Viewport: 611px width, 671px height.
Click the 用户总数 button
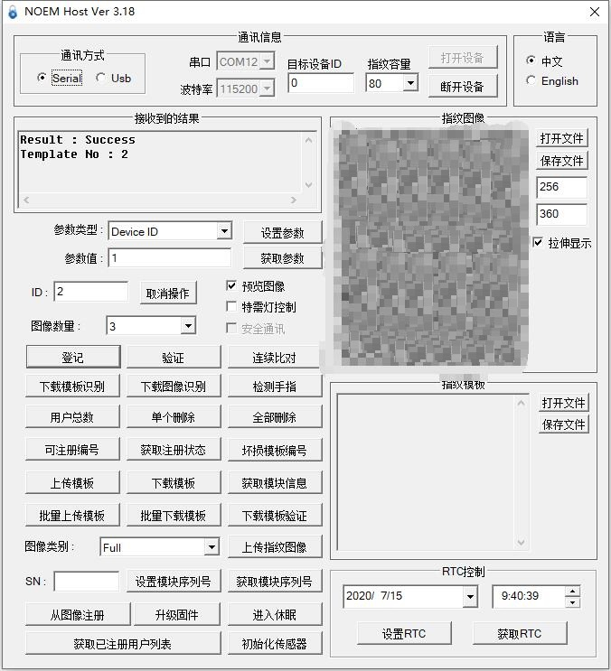(72, 417)
